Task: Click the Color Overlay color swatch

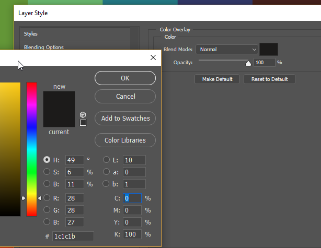Action: (x=269, y=49)
